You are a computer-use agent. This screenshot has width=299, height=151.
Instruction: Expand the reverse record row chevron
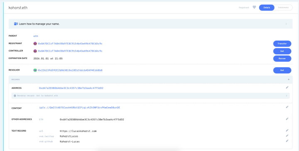(287, 96)
